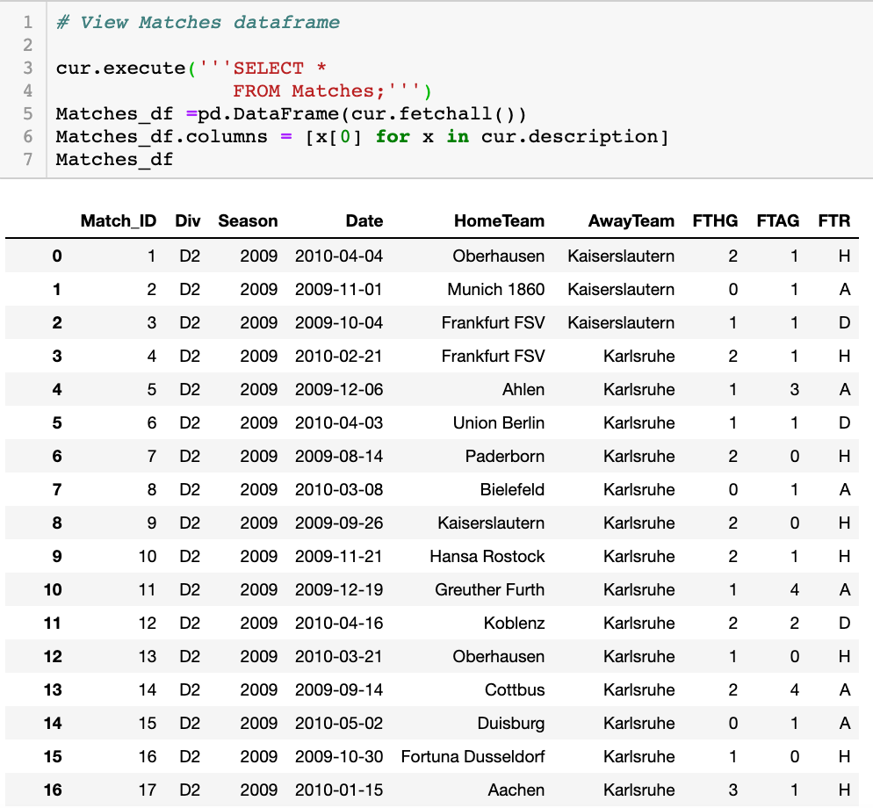Click row index 10 label
Viewport: 873px width, 808px height.
click(x=53, y=590)
